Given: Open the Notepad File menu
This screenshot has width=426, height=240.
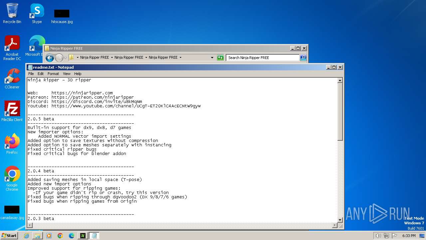Looking at the screenshot, I should (x=31, y=74).
